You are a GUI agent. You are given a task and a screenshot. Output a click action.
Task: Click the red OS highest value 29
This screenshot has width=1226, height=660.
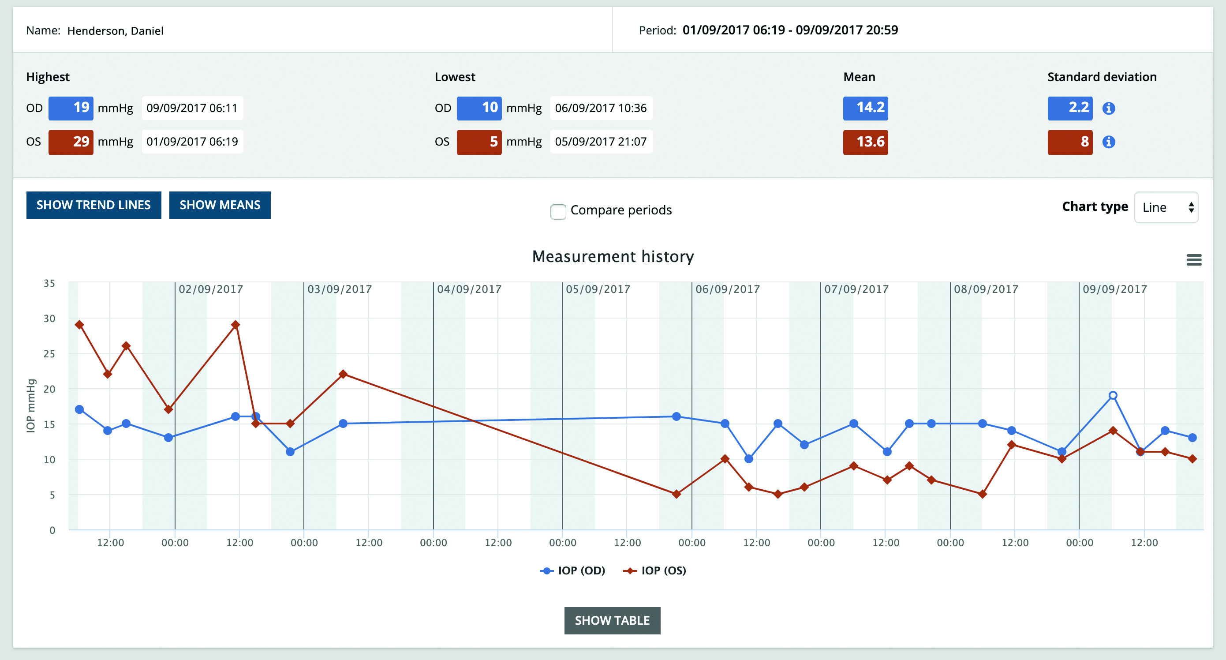coord(71,142)
